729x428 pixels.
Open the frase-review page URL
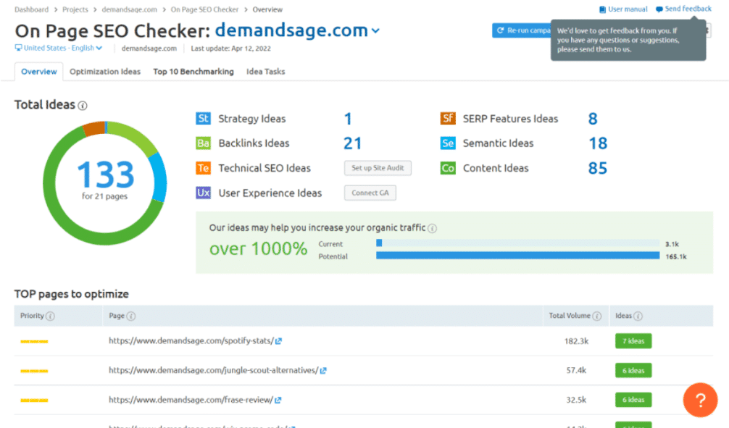point(191,400)
